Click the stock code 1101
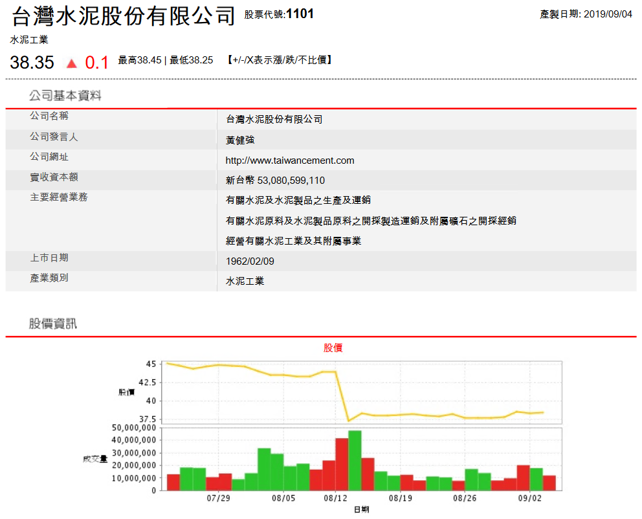The width and height of the screenshot is (642, 519). pos(300,14)
